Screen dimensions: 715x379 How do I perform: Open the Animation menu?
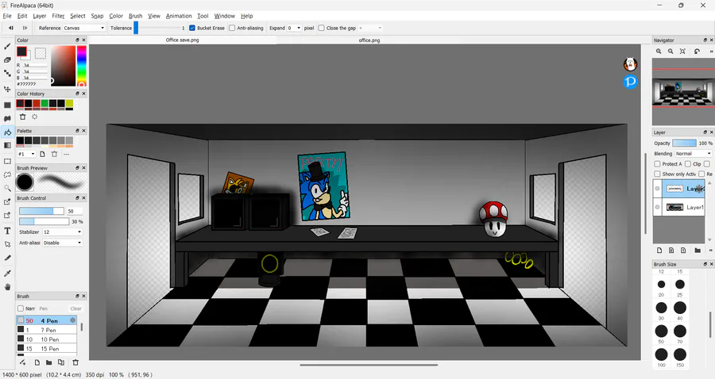click(x=179, y=16)
